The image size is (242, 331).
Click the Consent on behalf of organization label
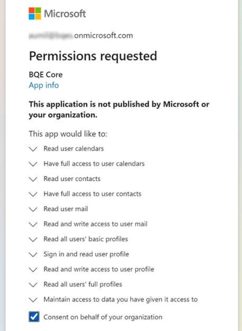[103, 317]
